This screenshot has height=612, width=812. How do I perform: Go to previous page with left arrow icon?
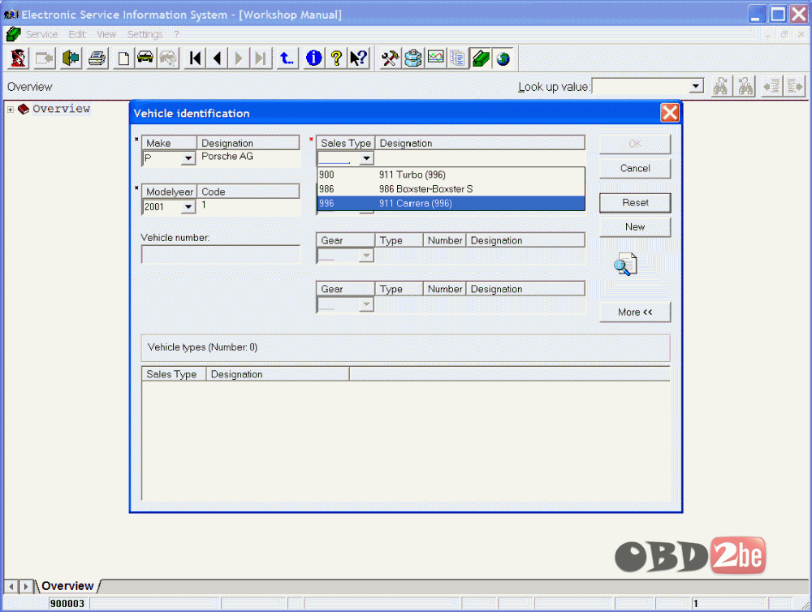tap(217, 58)
